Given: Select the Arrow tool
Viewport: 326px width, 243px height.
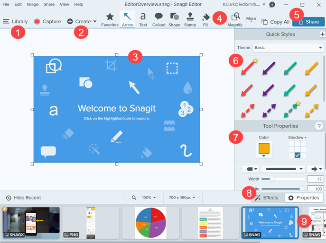Looking at the screenshot, I should tap(128, 20).
